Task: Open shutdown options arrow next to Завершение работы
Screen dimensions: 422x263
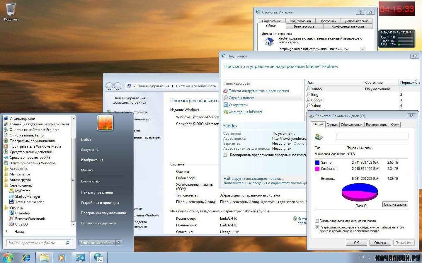Action: point(119,243)
